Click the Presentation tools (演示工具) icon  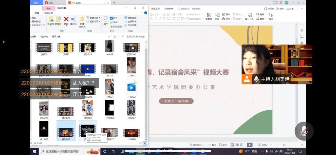click(x=250, y=15)
